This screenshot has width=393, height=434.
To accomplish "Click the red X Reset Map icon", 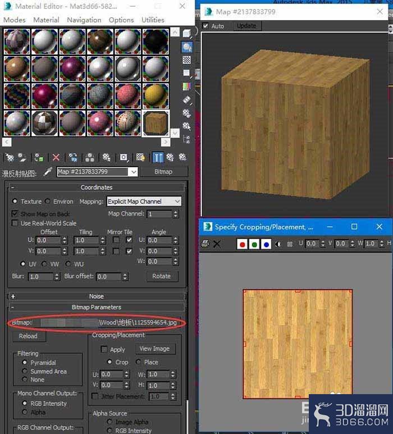I will [x=56, y=158].
